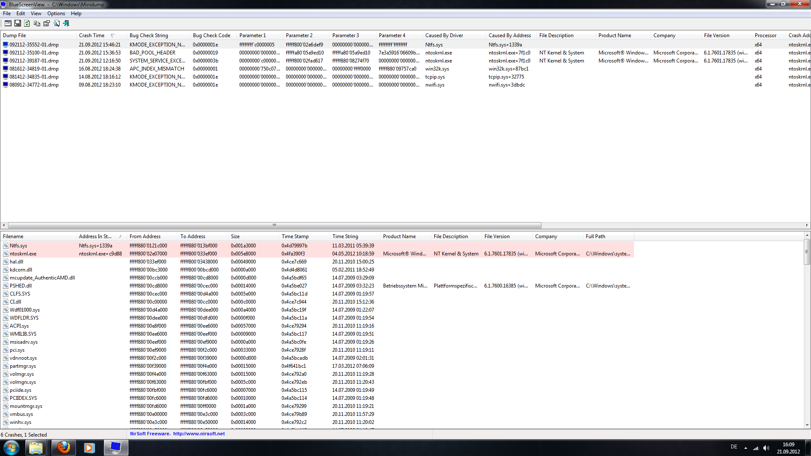This screenshot has width=811, height=456.
Task: Click the Copy Selected Items icon
Action: [37, 23]
